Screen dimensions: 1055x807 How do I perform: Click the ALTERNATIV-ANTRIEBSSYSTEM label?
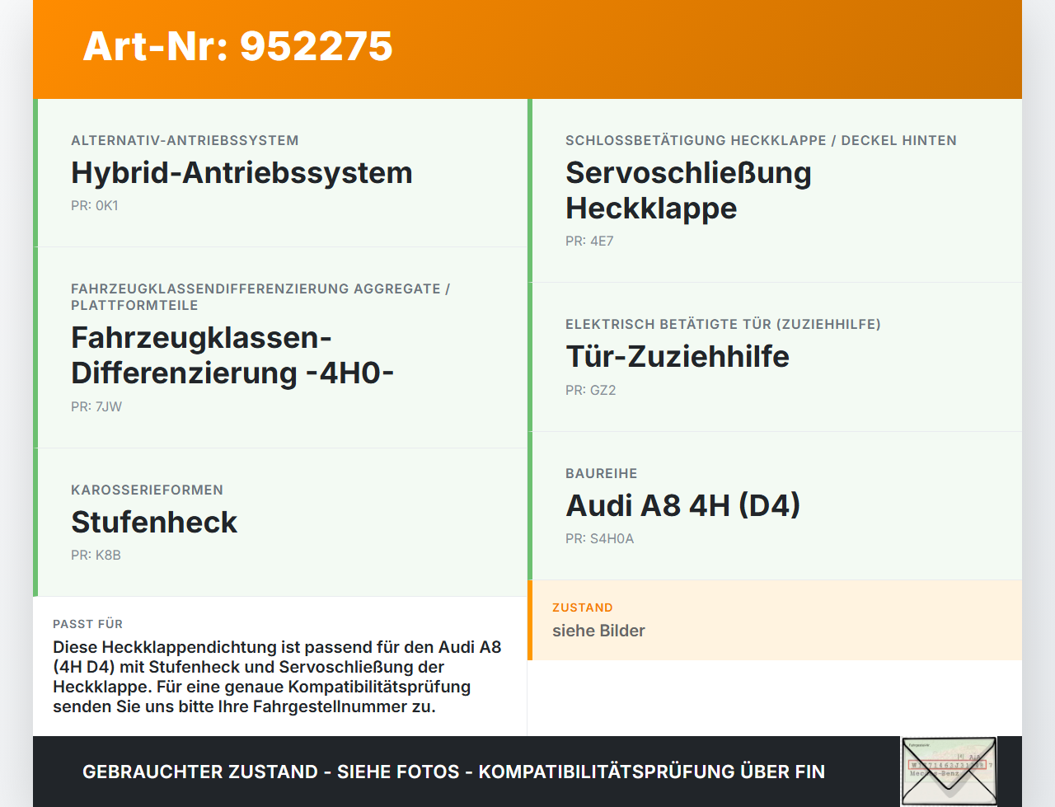pyautogui.click(x=185, y=140)
